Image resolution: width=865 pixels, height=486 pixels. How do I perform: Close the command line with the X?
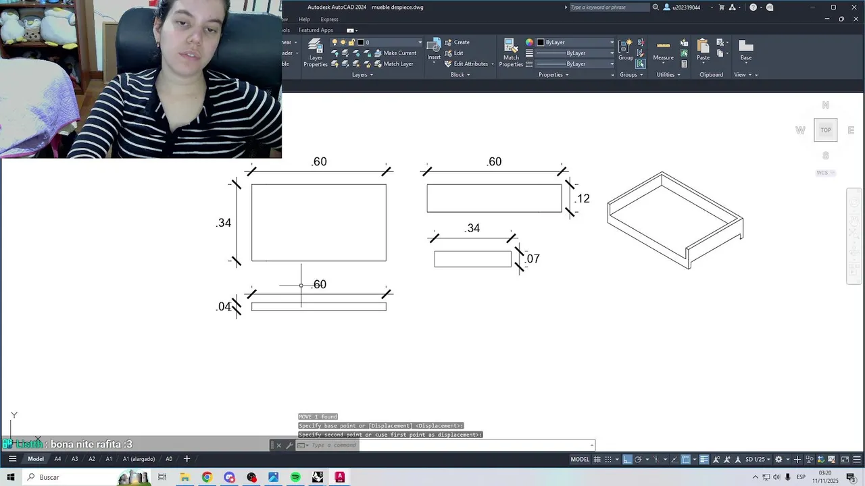tap(278, 445)
